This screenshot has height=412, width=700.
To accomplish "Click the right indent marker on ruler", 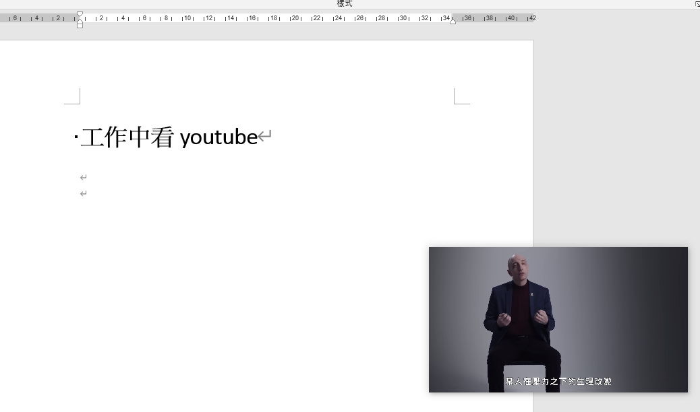I will (x=453, y=21).
